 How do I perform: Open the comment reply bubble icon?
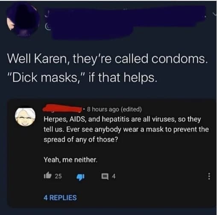105,177
